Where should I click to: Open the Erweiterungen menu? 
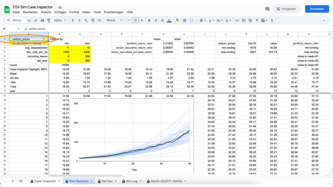(x=114, y=12)
